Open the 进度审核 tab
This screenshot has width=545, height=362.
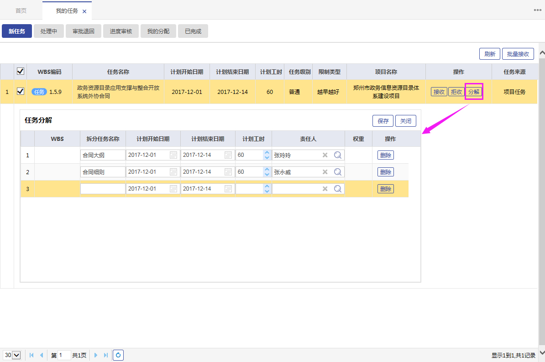[x=121, y=31]
